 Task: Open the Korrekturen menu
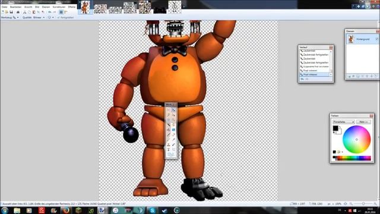(59, 7)
